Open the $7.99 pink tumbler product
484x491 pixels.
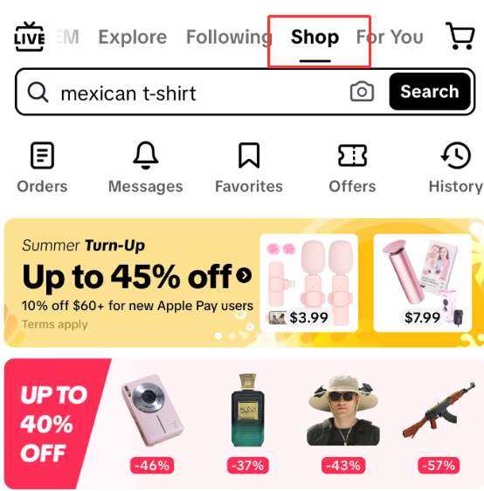[x=423, y=283]
